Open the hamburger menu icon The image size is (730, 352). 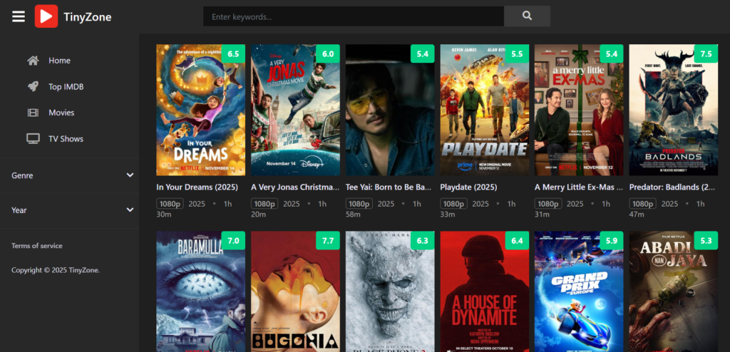coord(19,17)
